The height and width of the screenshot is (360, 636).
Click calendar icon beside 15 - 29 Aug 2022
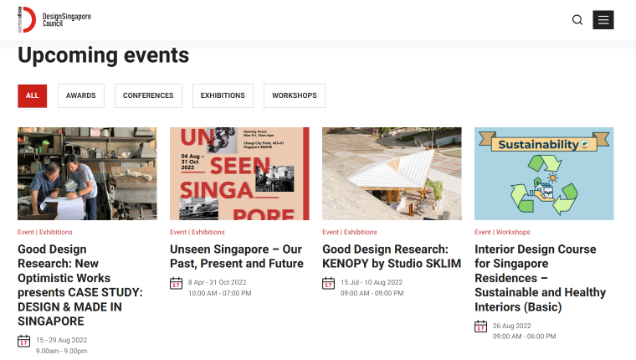24,341
